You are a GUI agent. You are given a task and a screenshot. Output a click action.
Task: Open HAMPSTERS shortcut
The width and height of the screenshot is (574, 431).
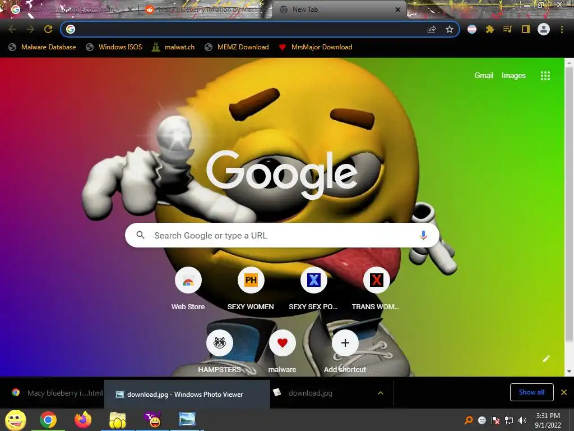click(219, 352)
